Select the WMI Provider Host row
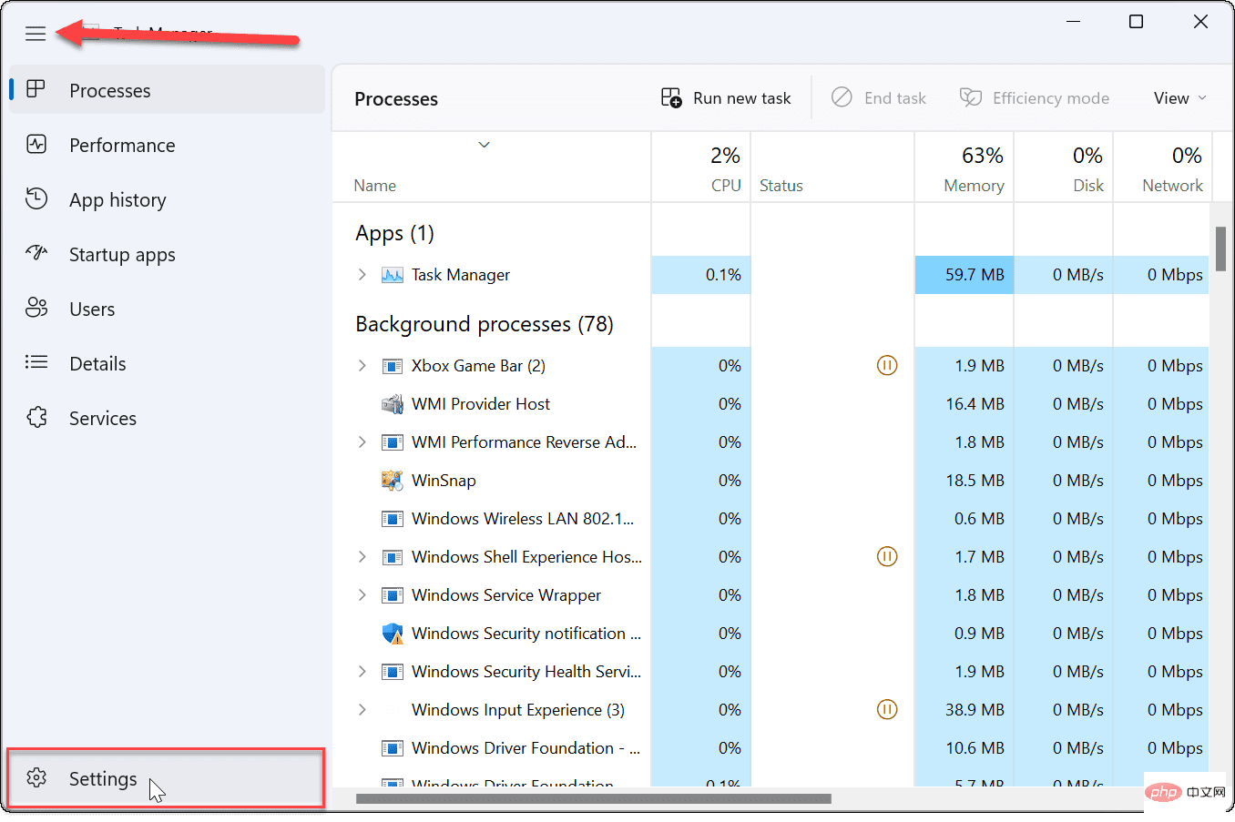This screenshot has height=822, width=1235. (771, 403)
